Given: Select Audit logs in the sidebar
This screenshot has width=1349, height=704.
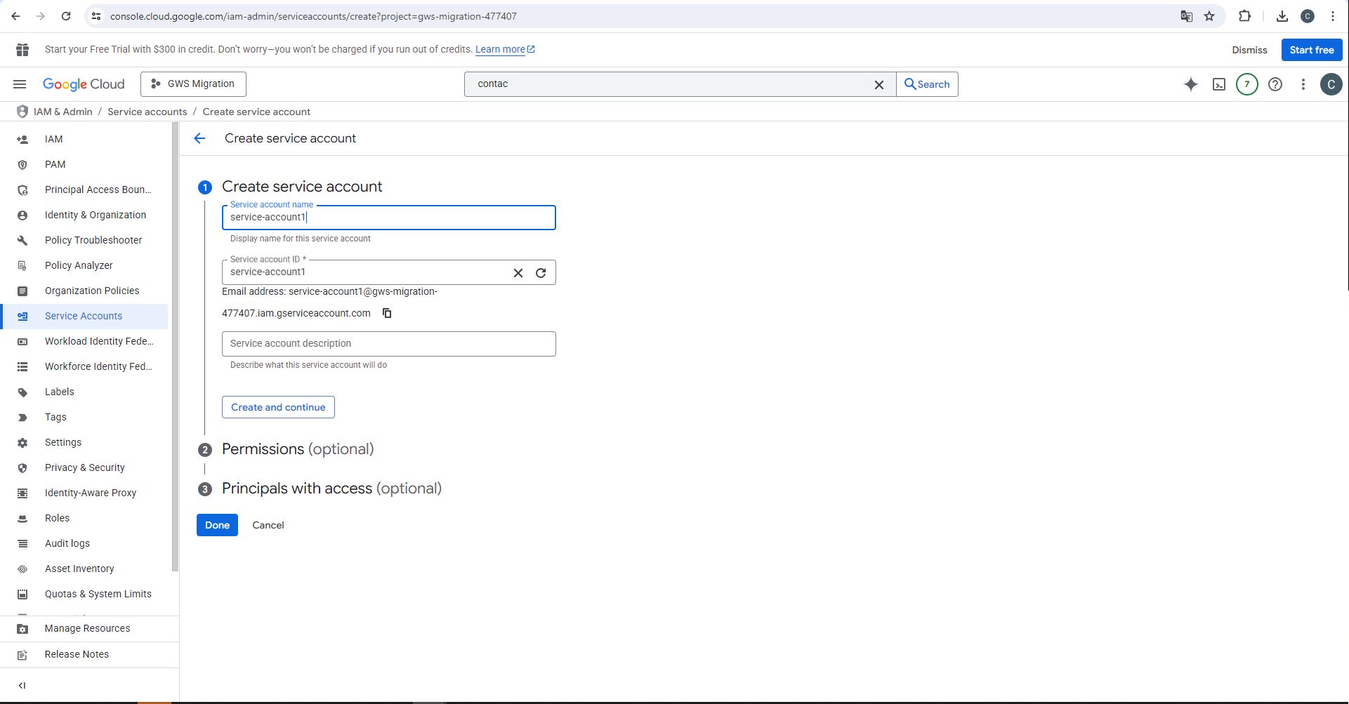Looking at the screenshot, I should pyautogui.click(x=67, y=543).
